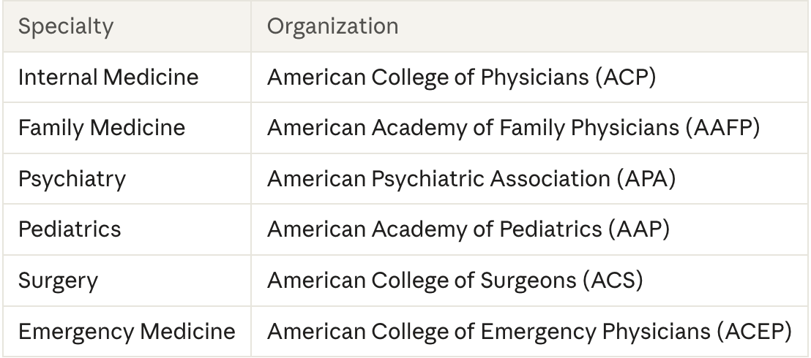
Task: Click the Organization column header
Action: click(x=530, y=26)
